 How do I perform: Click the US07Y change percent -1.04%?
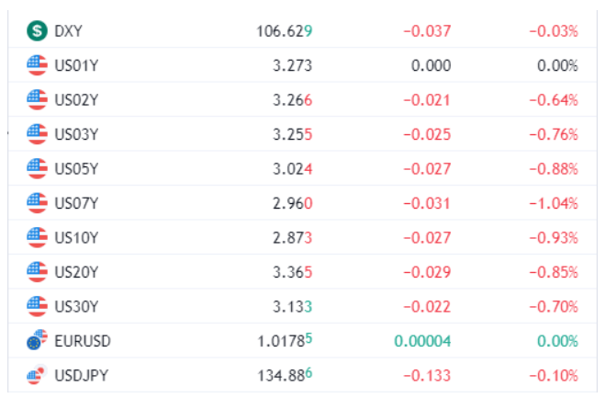tap(554, 203)
